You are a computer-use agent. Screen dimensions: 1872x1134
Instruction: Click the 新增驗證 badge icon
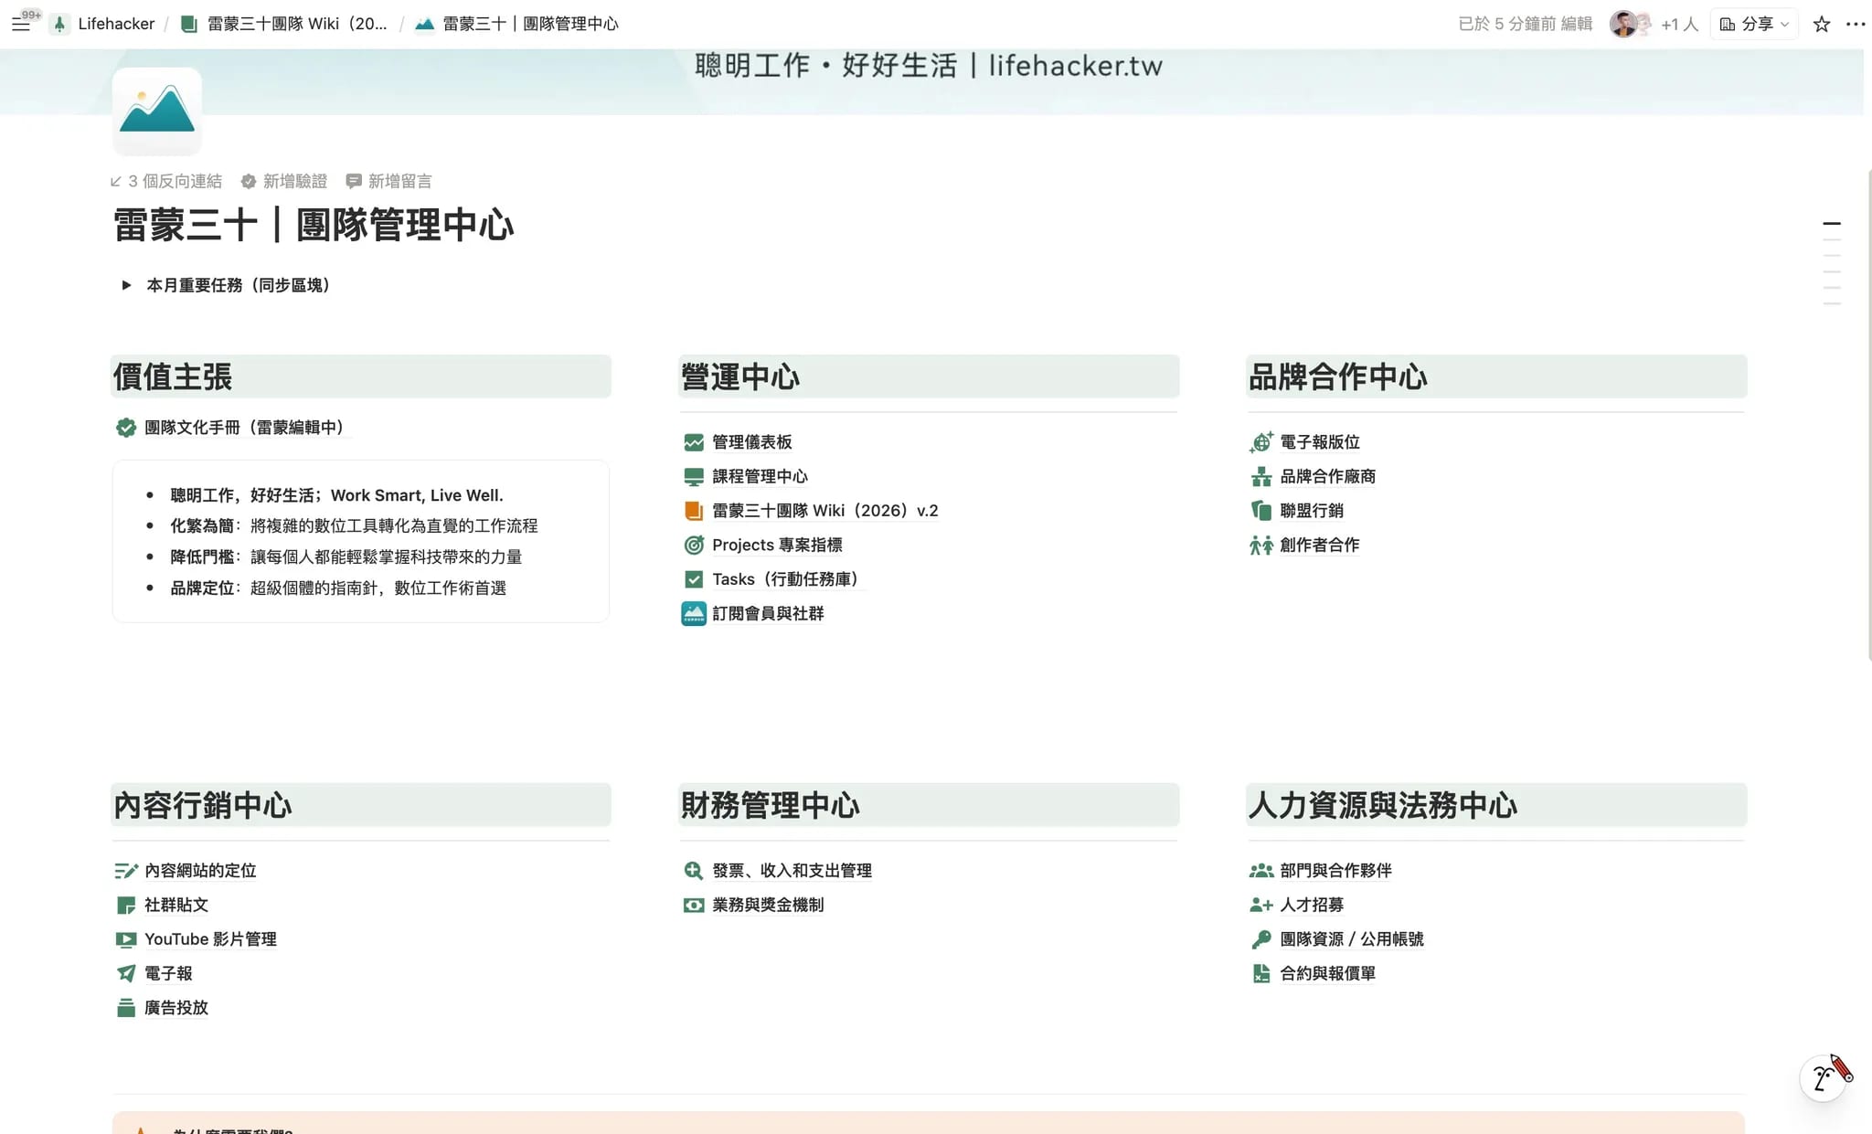[x=249, y=180]
